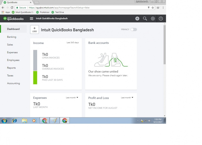The width and height of the screenshot is (202, 145).
Task: Open the Create new plus icon
Action: coord(137,19)
